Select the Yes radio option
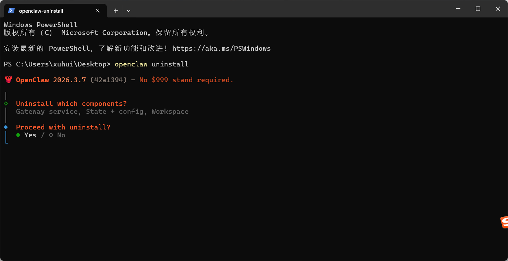This screenshot has height=261, width=508. coord(18,135)
